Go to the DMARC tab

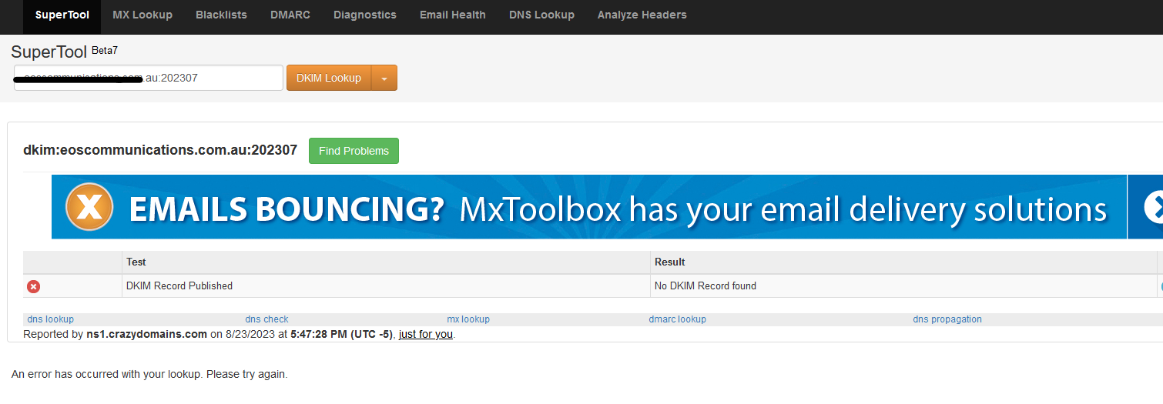pos(290,15)
